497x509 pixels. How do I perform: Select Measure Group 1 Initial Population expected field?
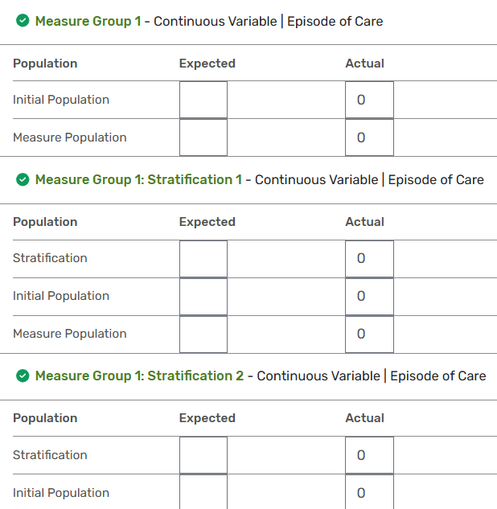pos(203,100)
